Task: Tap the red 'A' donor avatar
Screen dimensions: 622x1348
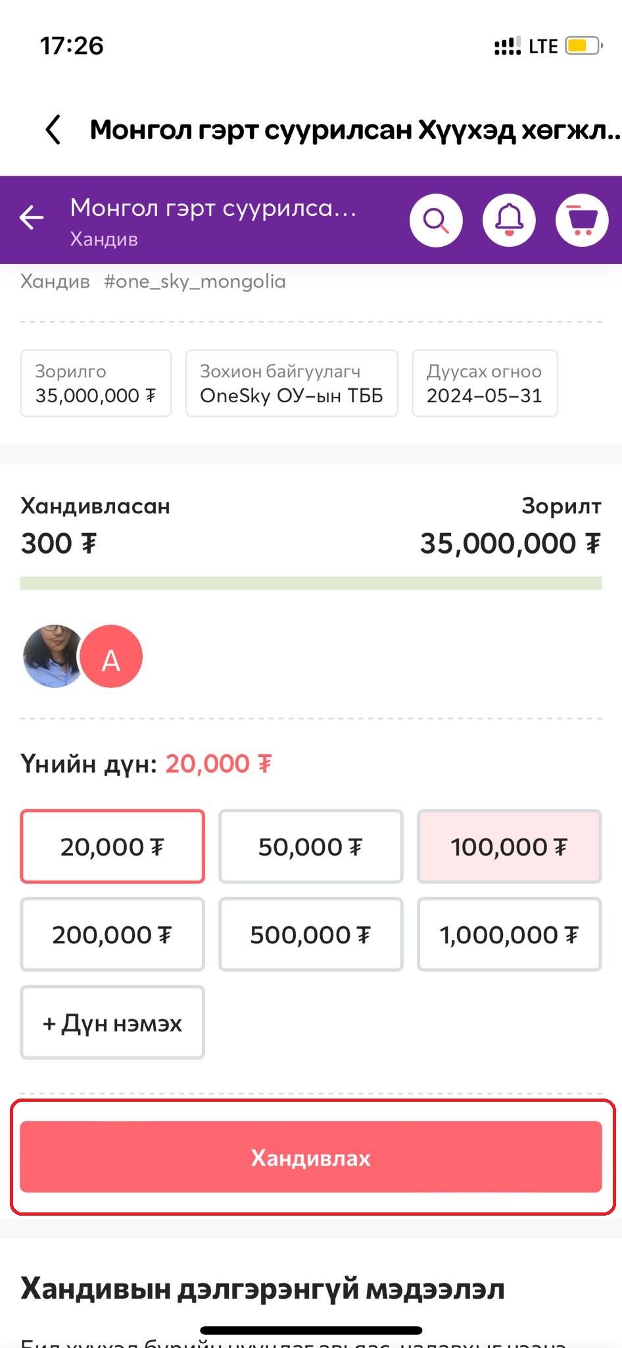Action: click(x=111, y=657)
